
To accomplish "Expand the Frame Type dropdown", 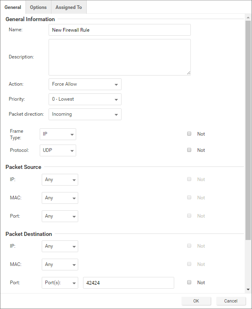I will pyautogui.click(x=58, y=134).
